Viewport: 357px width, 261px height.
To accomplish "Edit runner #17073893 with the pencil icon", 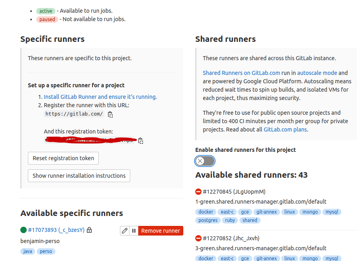I will coord(125,231).
